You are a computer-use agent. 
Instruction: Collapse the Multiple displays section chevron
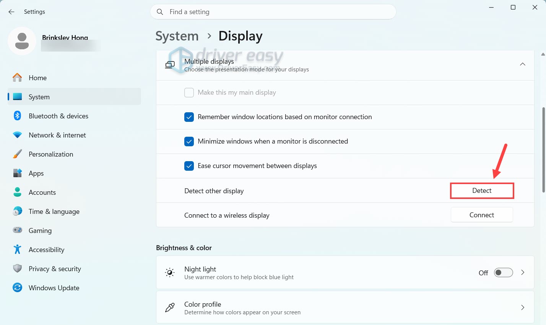[x=522, y=65]
